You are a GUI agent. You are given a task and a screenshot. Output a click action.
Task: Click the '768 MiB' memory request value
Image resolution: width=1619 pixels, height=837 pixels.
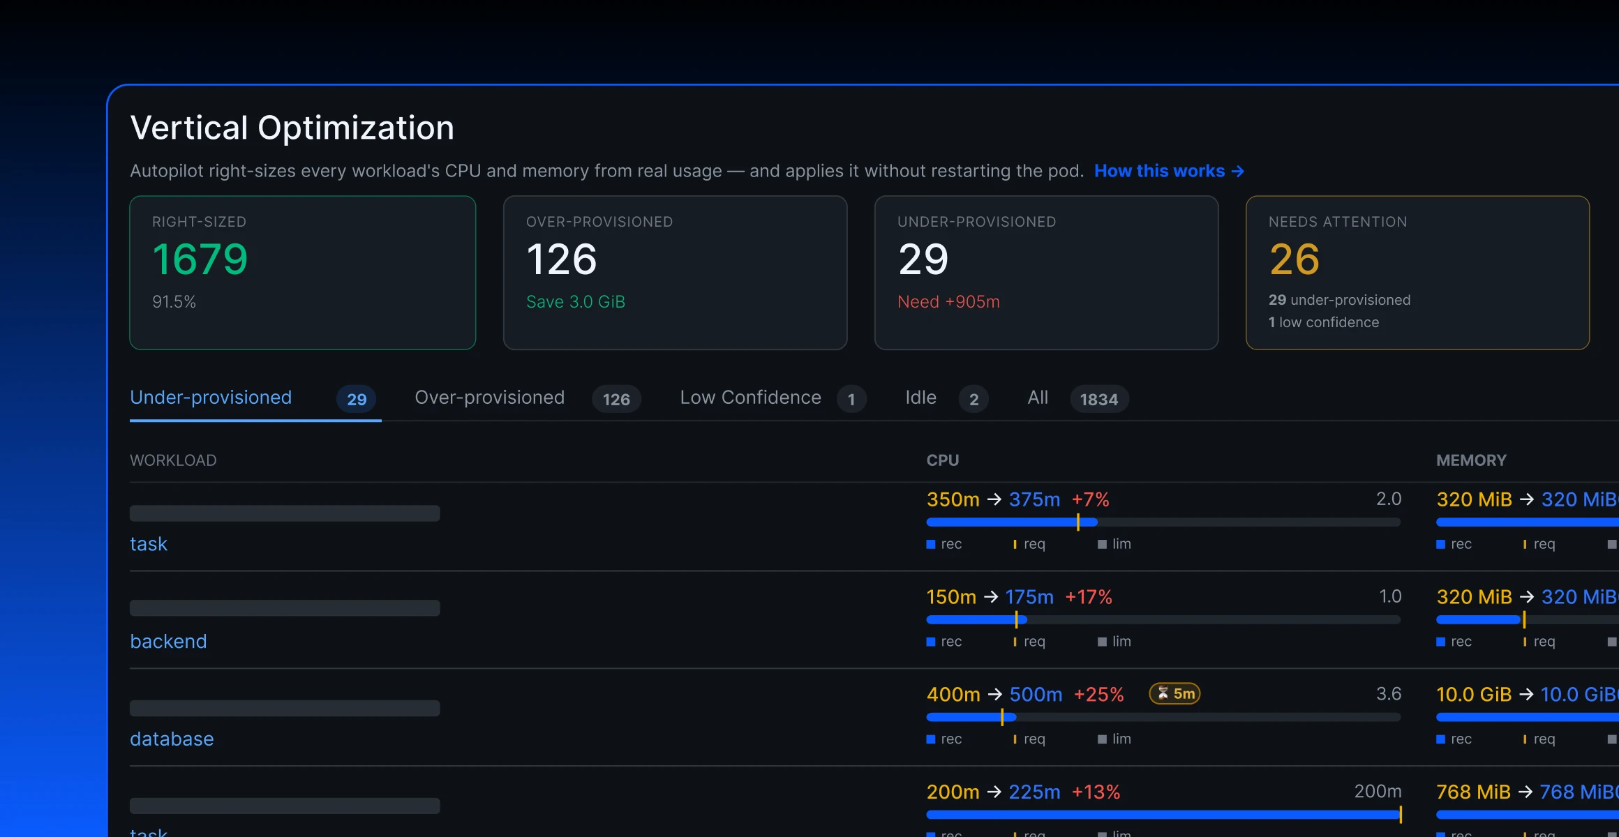pyautogui.click(x=1473, y=792)
